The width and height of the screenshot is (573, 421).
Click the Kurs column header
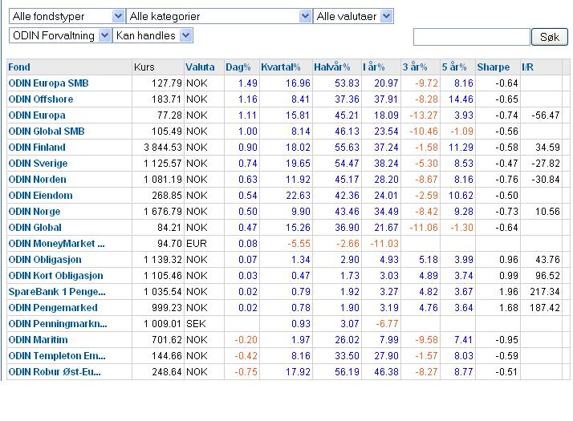[x=144, y=67]
